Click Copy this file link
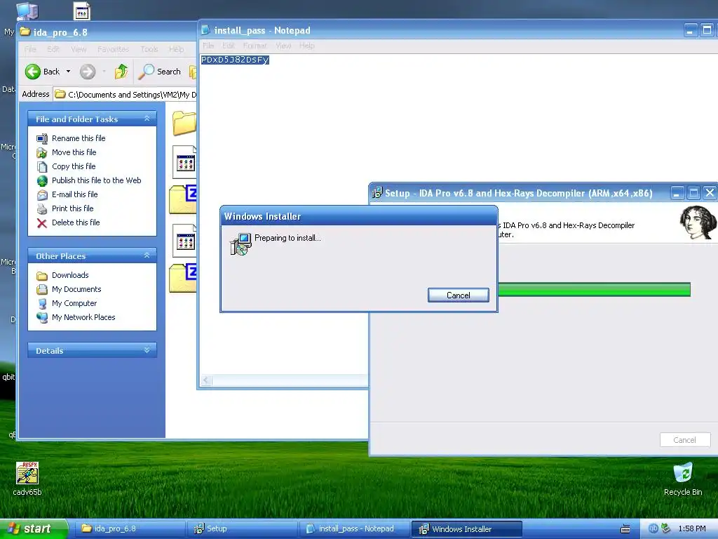The height and width of the screenshot is (539, 718). coord(73,166)
